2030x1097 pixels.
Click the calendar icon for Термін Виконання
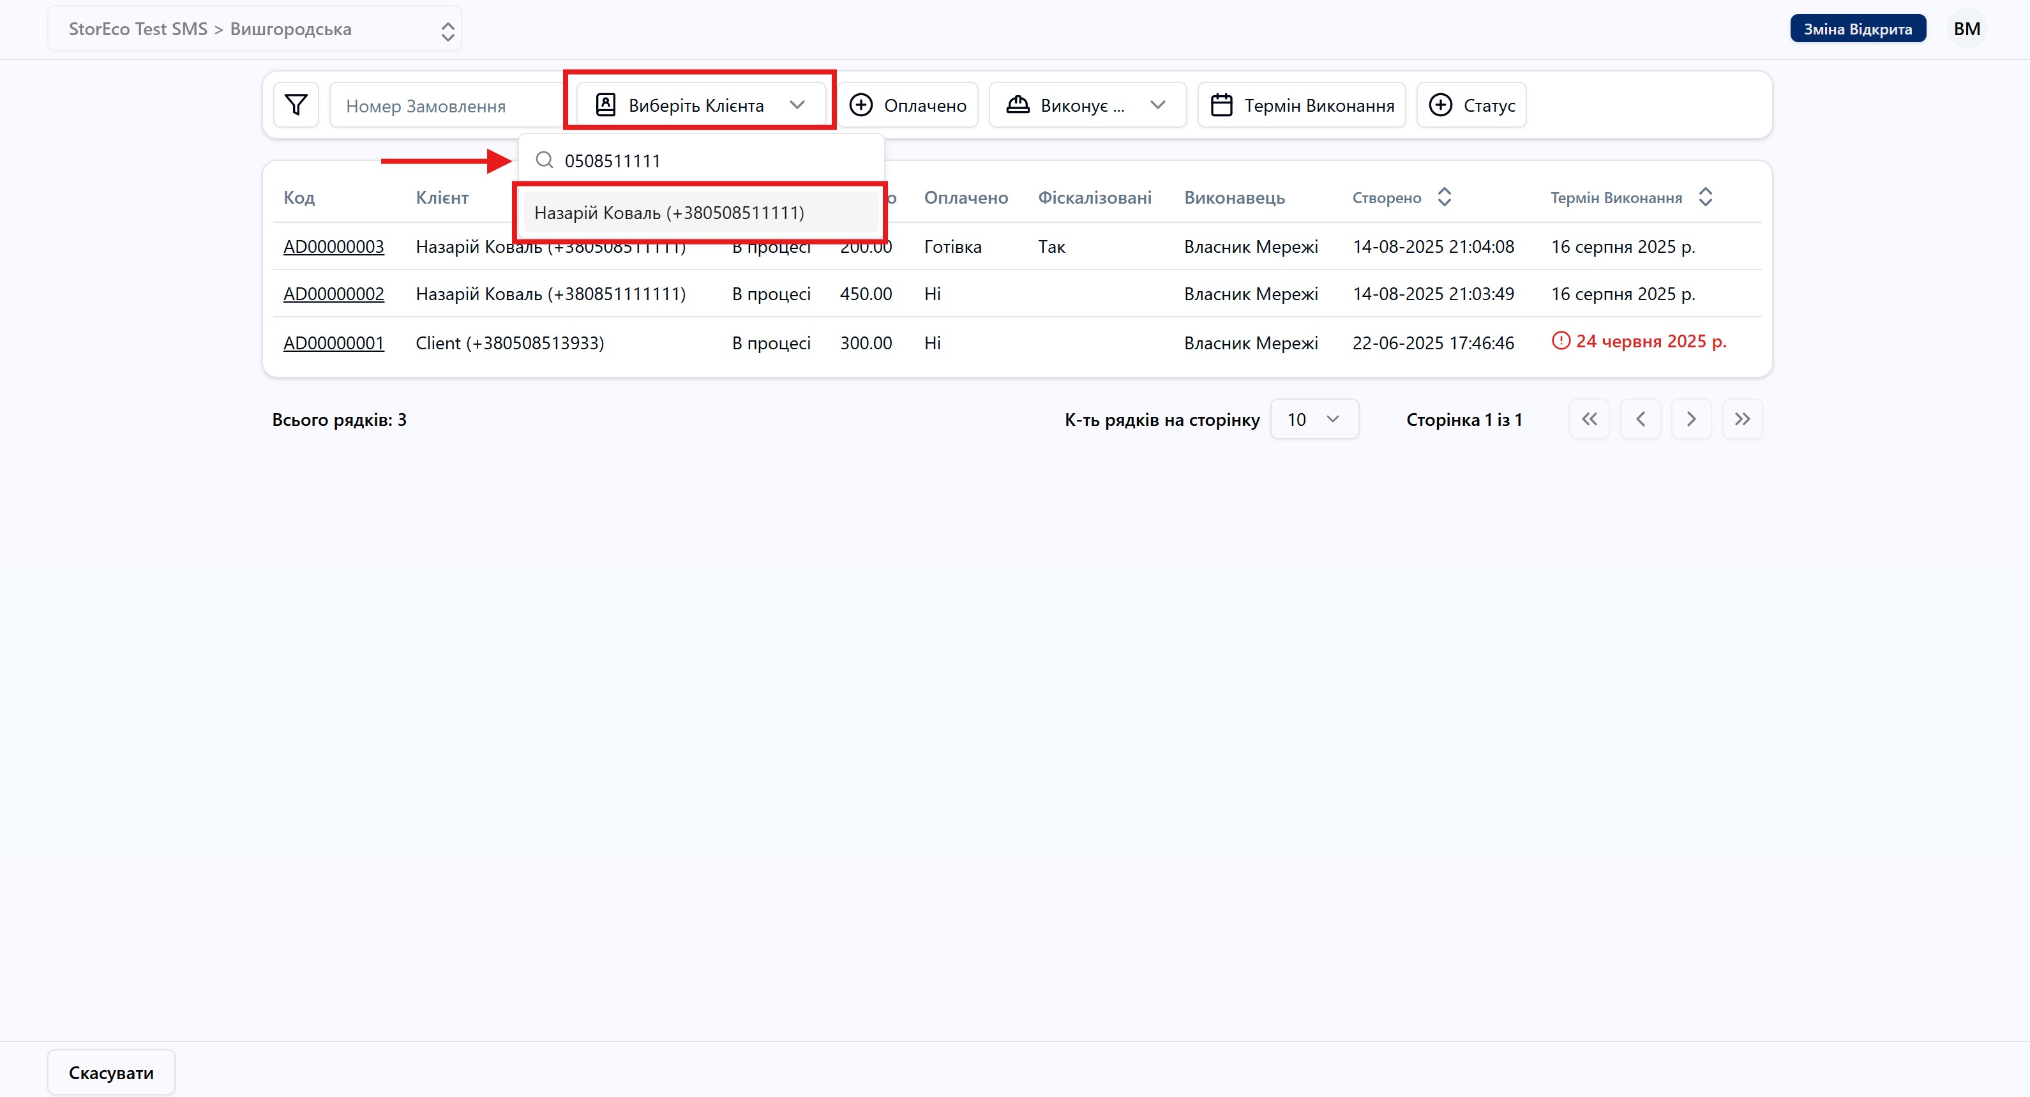tap(1221, 105)
